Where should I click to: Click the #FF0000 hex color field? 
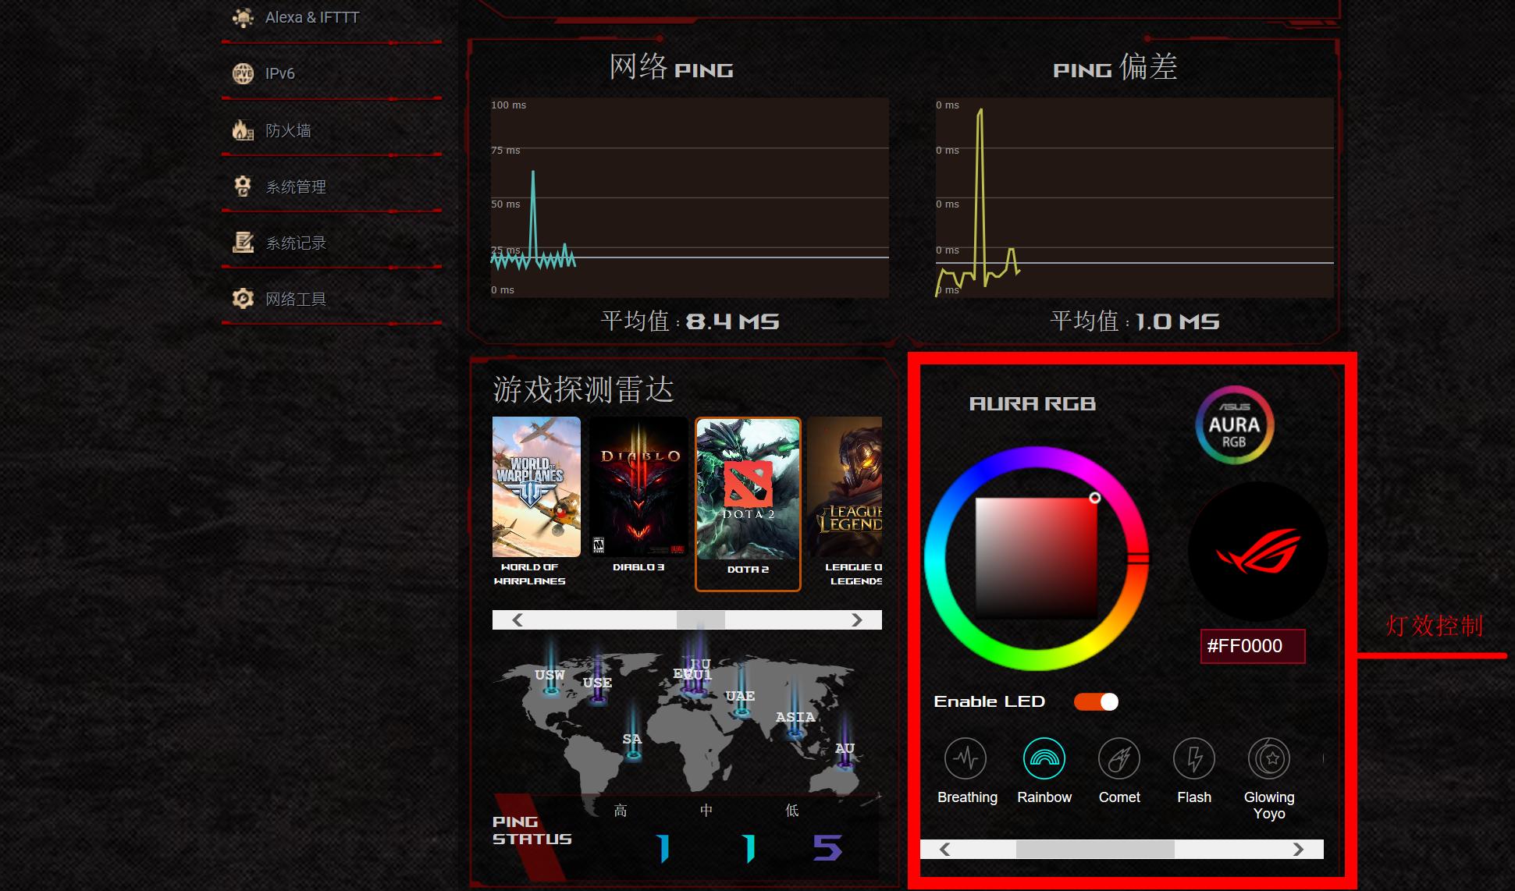pyautogui.click(x=1252, y=646)
